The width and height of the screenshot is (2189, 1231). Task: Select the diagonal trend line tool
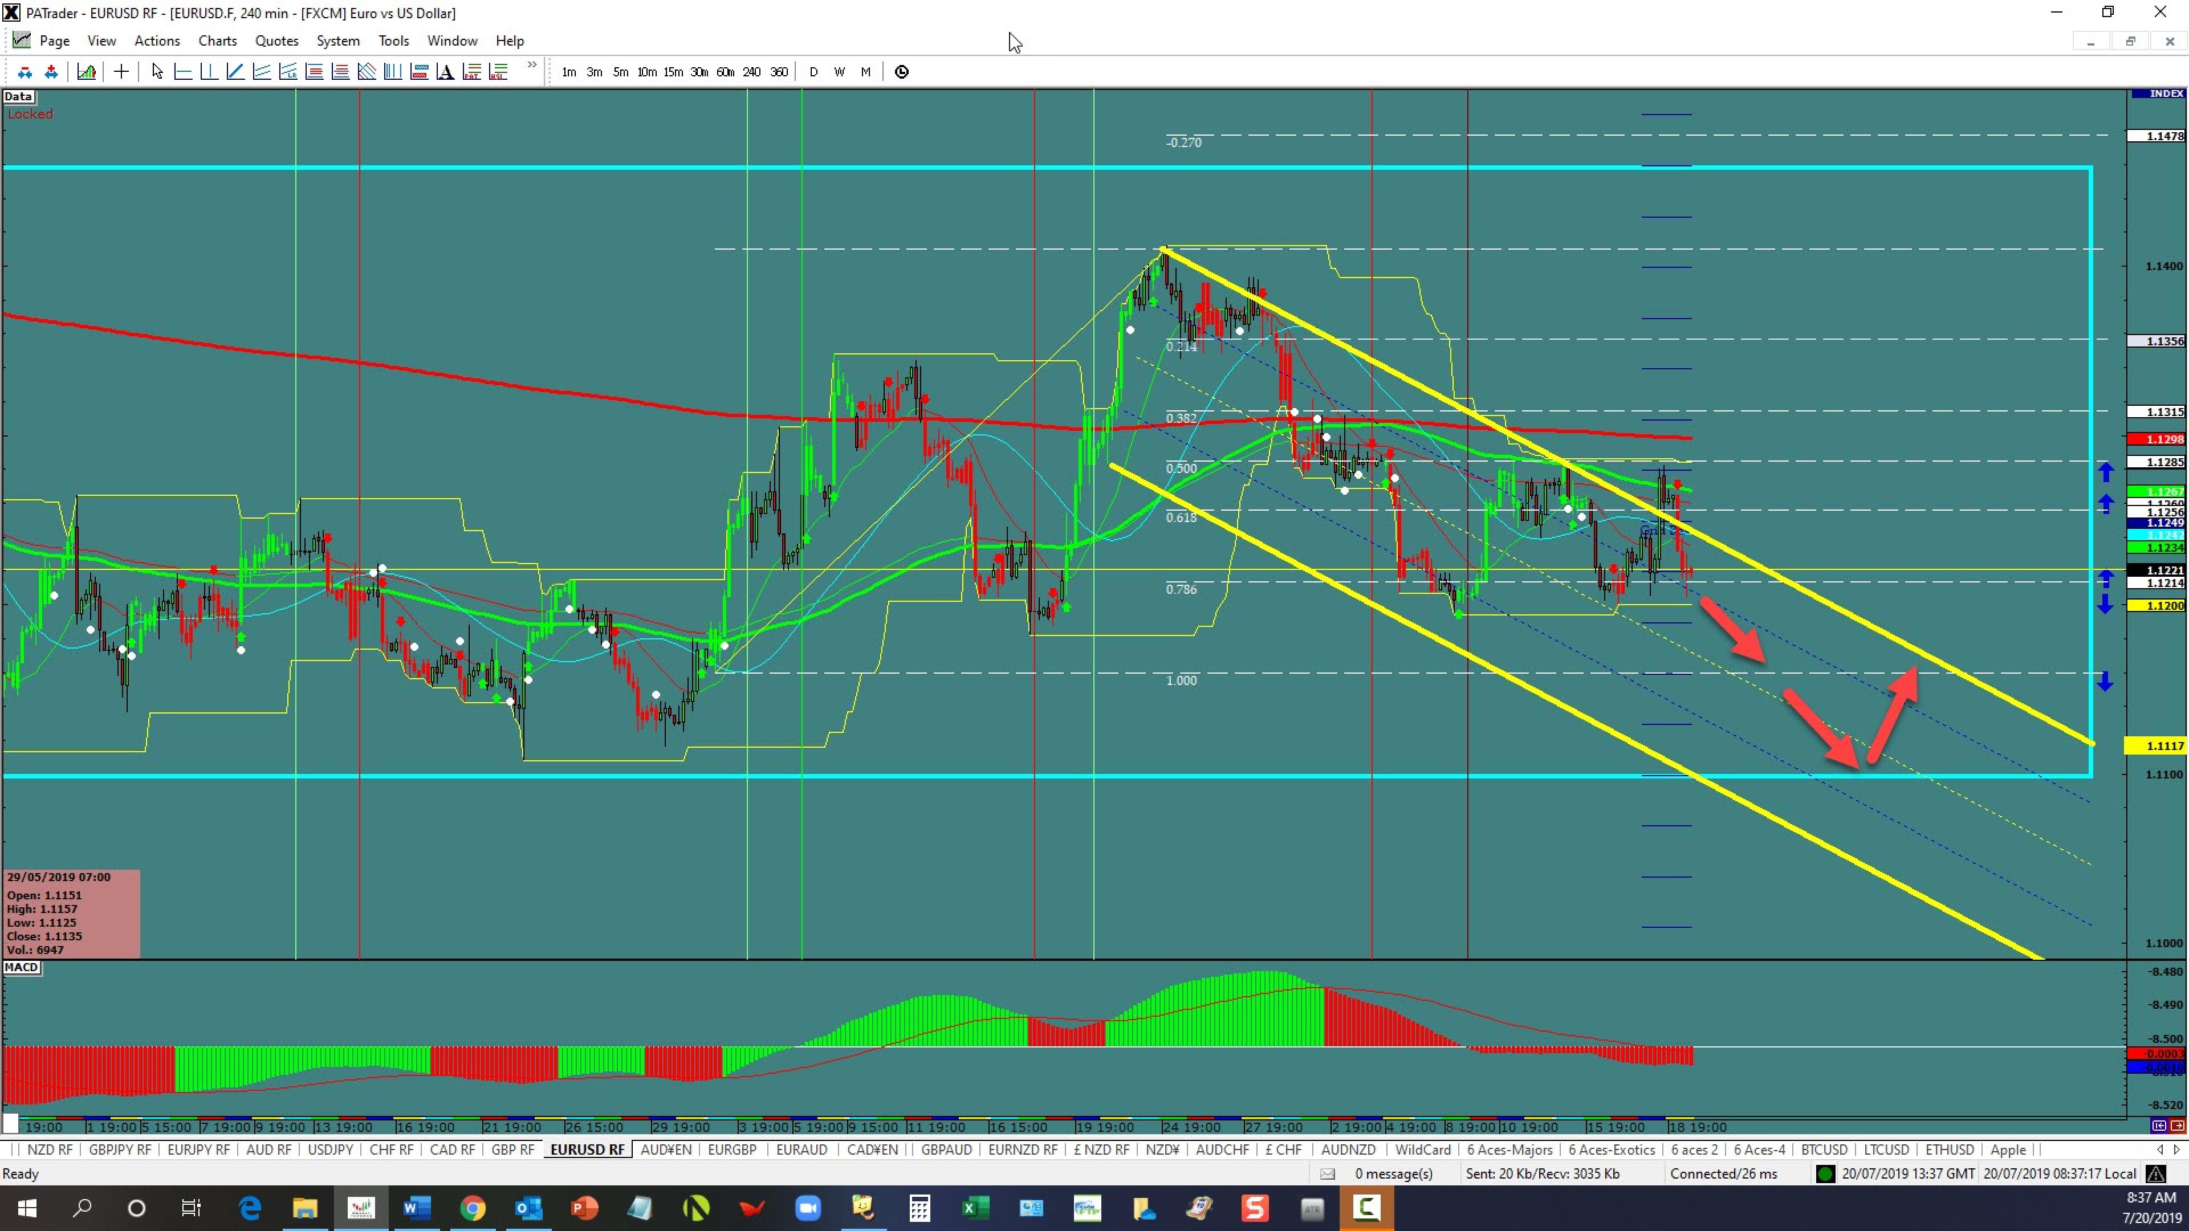pos(235,72)
